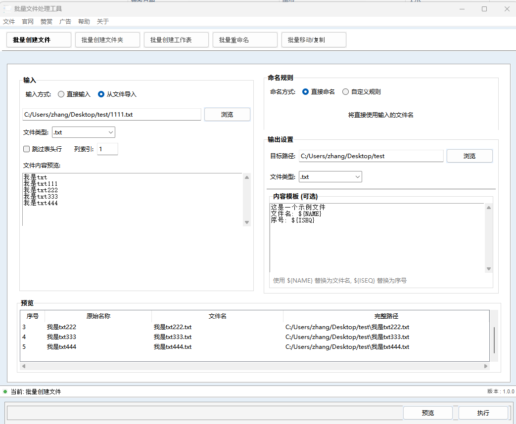The image size is (516, 424).
Task: Click down arrow in 内容模板 scrollbar
Action: pos(489,269)
